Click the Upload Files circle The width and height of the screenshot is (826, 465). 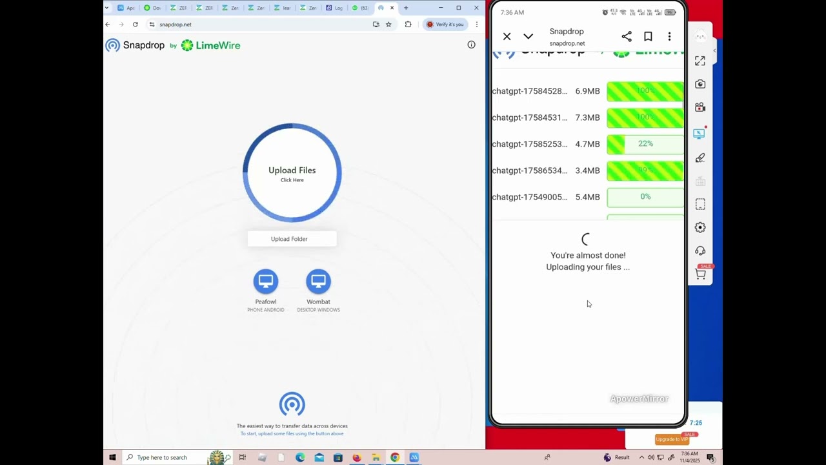pos(292,172)
